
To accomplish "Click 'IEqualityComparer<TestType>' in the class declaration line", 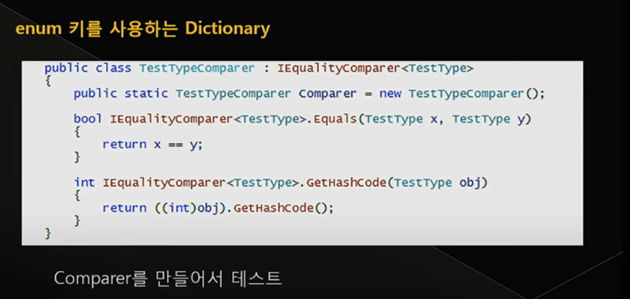I will (x=375, y=69).
